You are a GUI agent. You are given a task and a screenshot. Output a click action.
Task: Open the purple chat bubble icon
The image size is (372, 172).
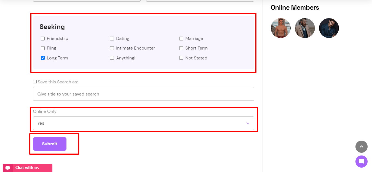[361, 162]
